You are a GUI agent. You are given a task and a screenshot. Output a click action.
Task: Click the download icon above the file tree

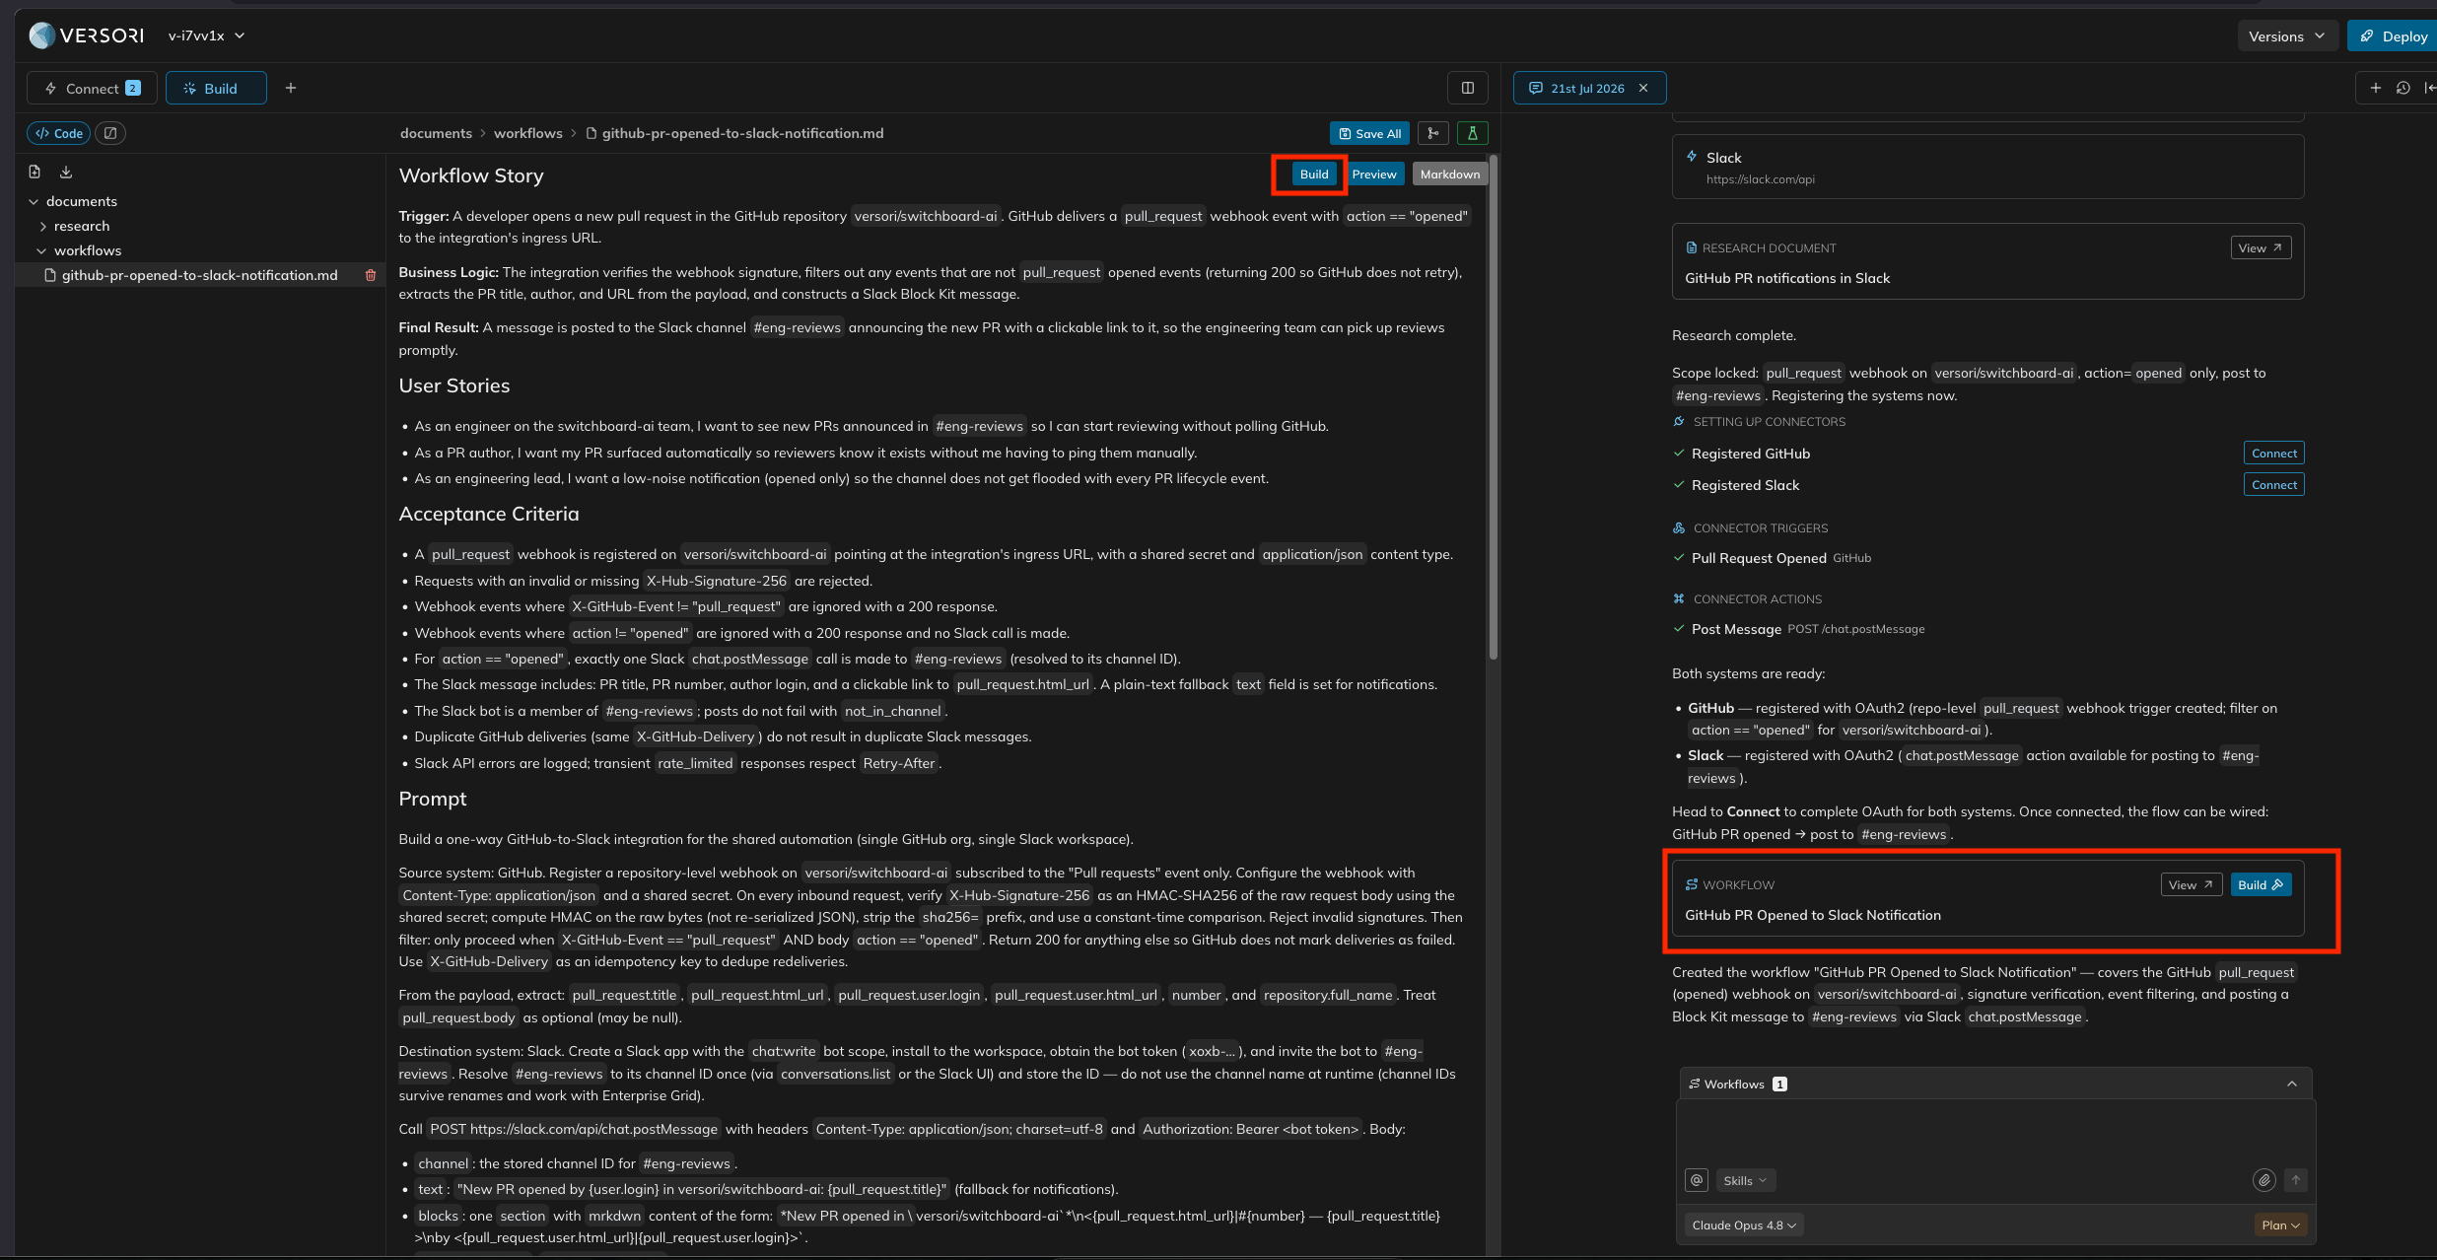(66, 172)
